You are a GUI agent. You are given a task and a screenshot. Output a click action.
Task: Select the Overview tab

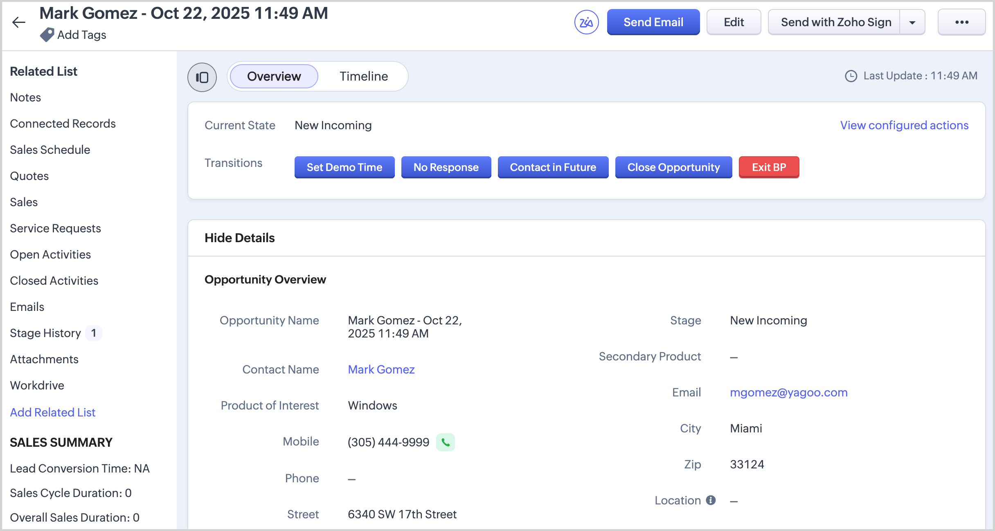pos(274,76)
